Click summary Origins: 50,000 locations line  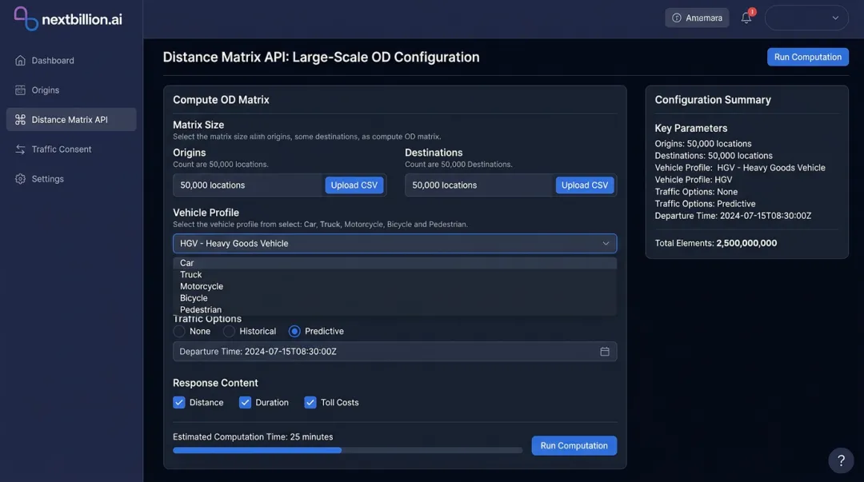click(703, 144)
